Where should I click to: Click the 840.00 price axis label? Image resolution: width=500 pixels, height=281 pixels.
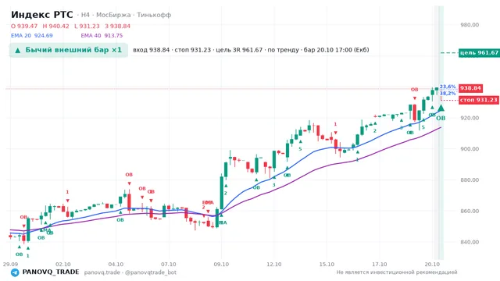[470, 242]
